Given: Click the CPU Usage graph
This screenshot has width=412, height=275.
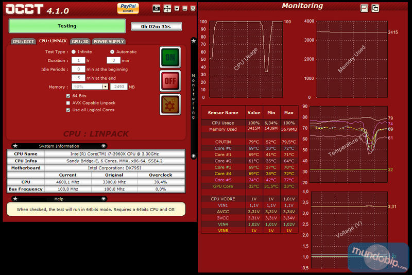Looking at the screenshot, I should pos(246,59).
